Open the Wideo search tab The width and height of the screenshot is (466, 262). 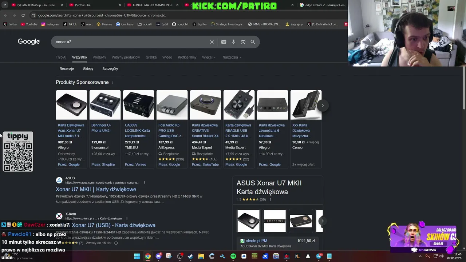point(167,57)
